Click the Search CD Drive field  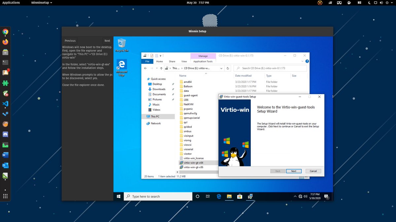tap(270, 68)
